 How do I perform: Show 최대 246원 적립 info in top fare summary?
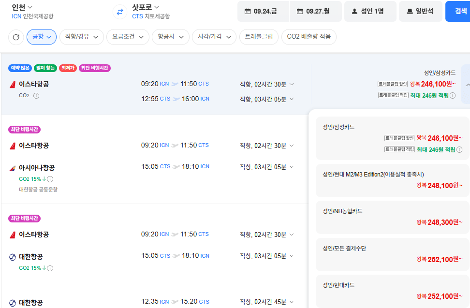tap(453, 96)
